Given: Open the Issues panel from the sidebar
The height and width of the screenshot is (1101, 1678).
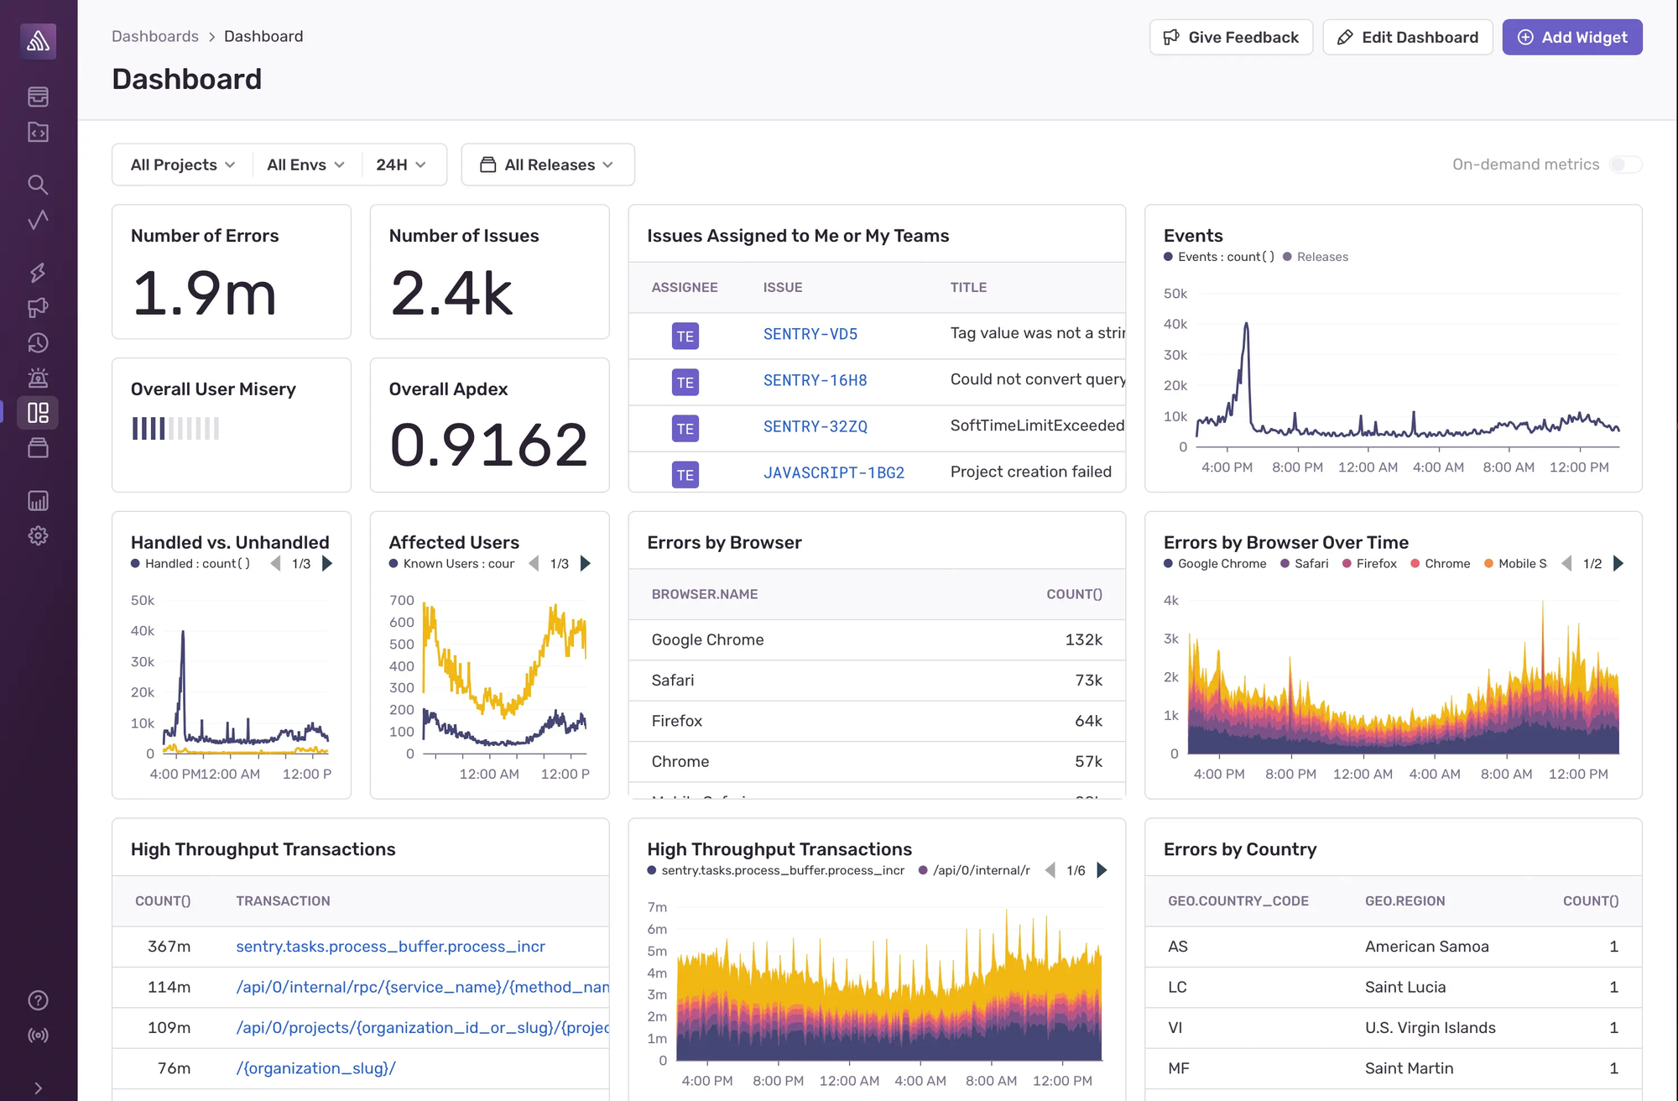Looking at the screenshot, I should [x=38, y=97].
